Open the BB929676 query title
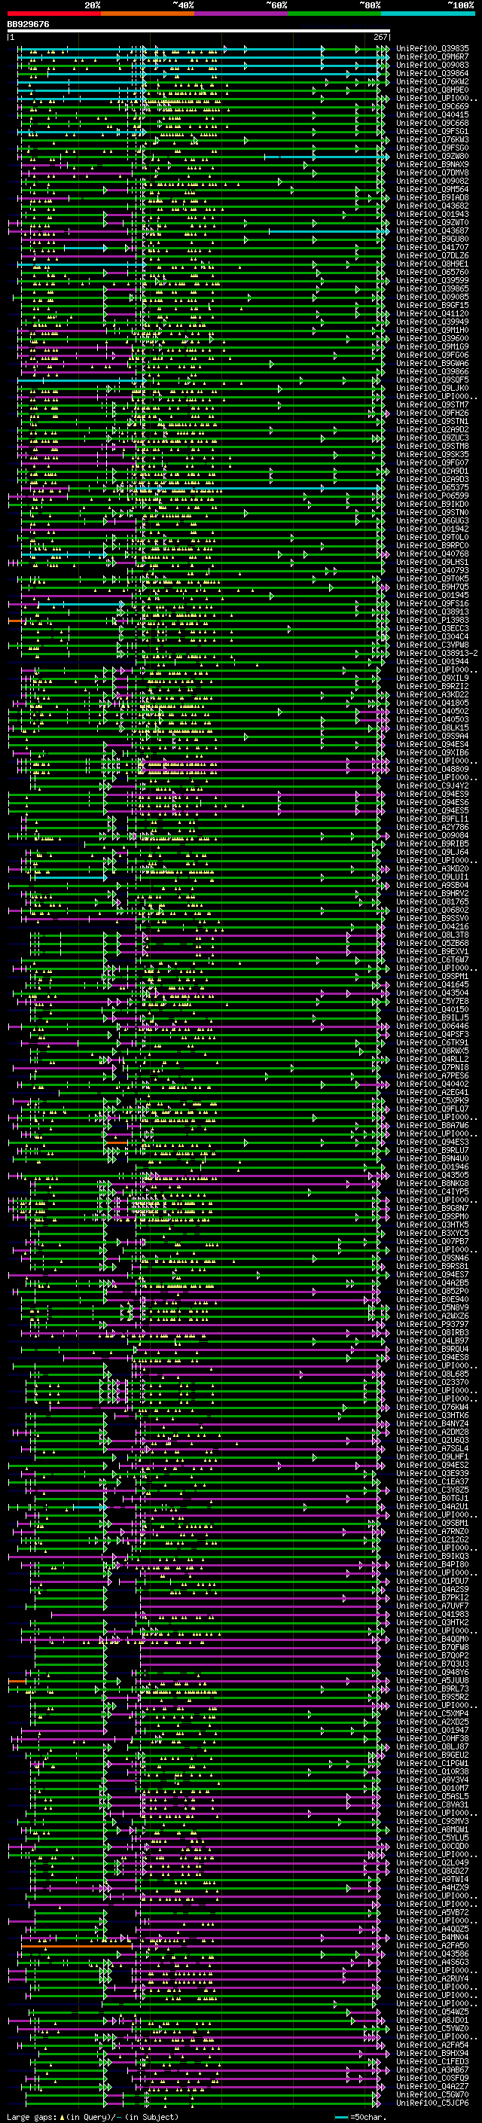Screen dimensions: 482x2123 pyautogui.click(x=28, y=25)
